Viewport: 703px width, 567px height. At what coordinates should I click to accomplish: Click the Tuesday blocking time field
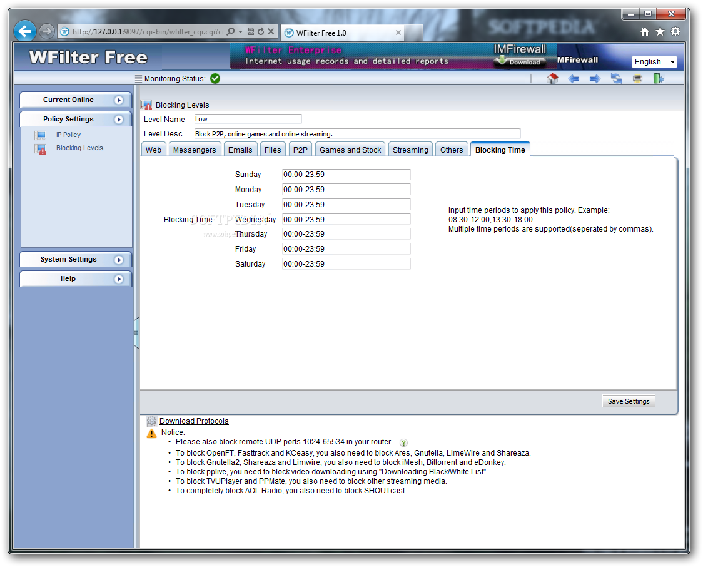[x=346, y=205]
